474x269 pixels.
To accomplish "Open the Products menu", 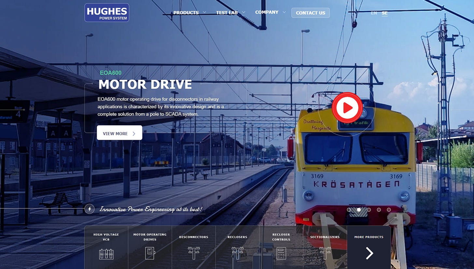I will coord(186,13).
